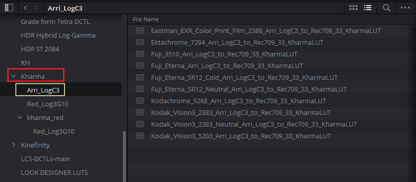This screenshot has height=182, width=416.
Task: Select Red_Log3G10 directly under Kharma
Action: point(47,104)
